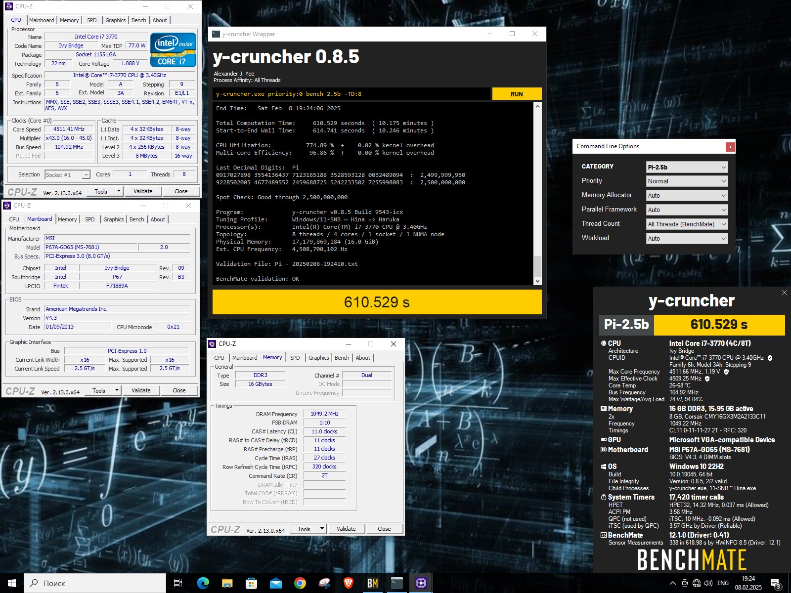Open the Parallel Framework dropdown
The height and width of the screenshot is (593, 791).
pyautogui.click(x=687, y=210)
